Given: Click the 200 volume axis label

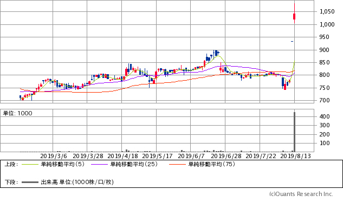Looking at the screenshot, I should (x=325, y=134).
